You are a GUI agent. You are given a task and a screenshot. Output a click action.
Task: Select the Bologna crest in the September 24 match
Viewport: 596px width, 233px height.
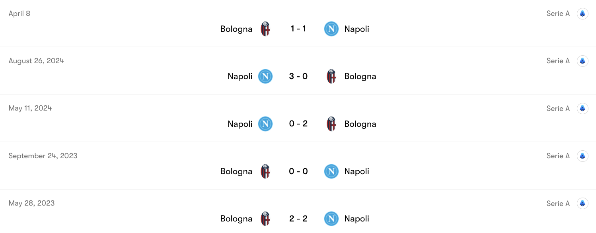tap(265, 171)
